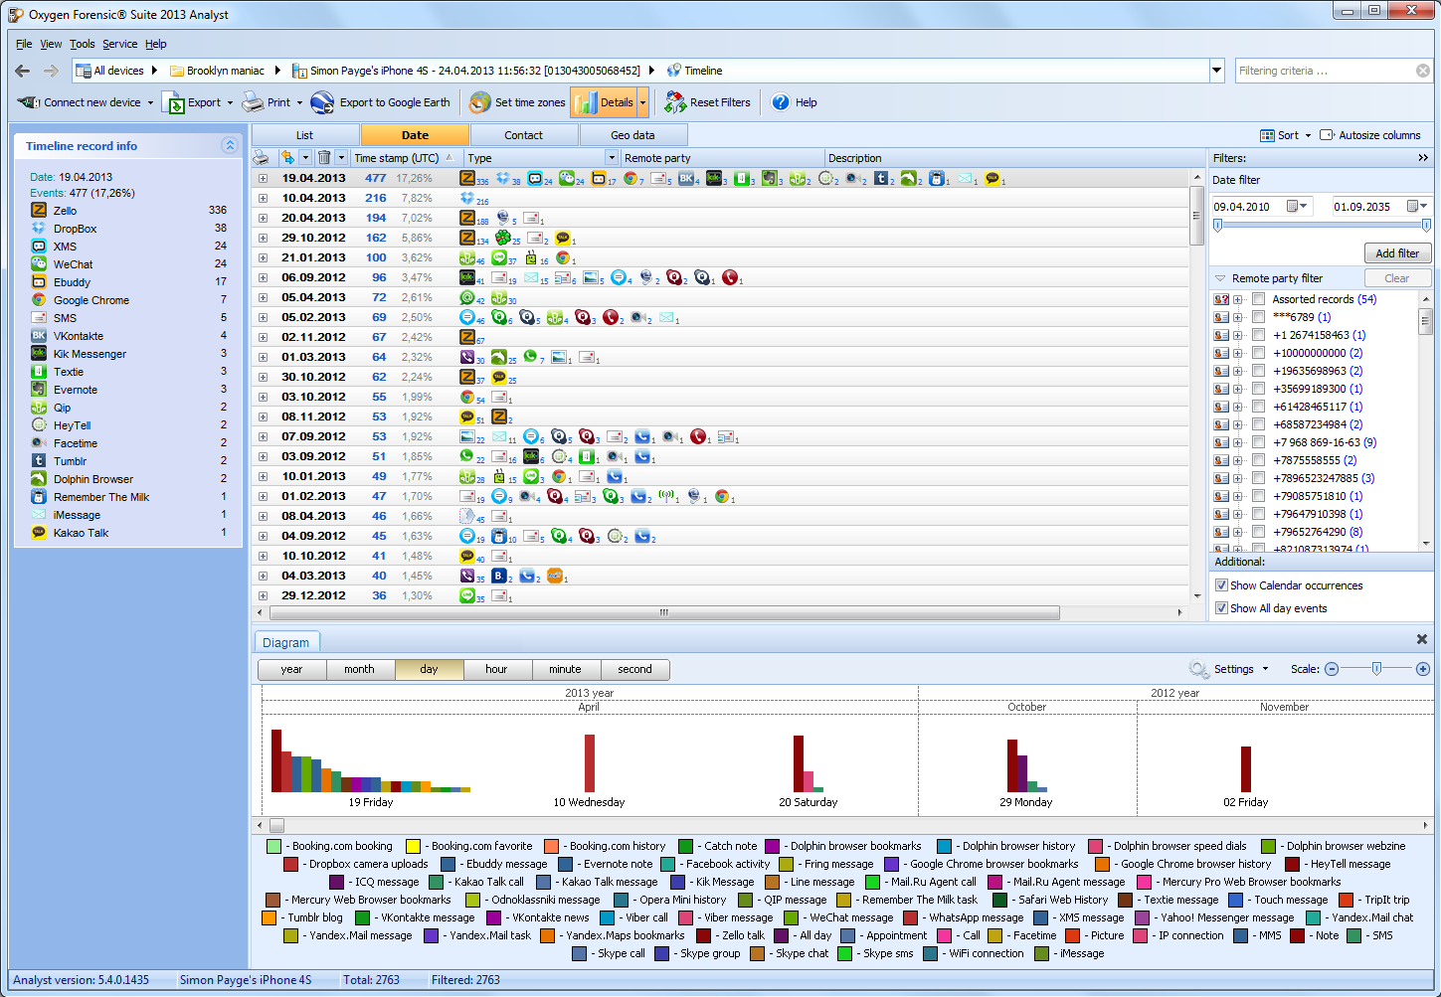This screenshot has width=1441, height=997.
Task: Click Export to Google Earth icon
Action: pos(322,102)
